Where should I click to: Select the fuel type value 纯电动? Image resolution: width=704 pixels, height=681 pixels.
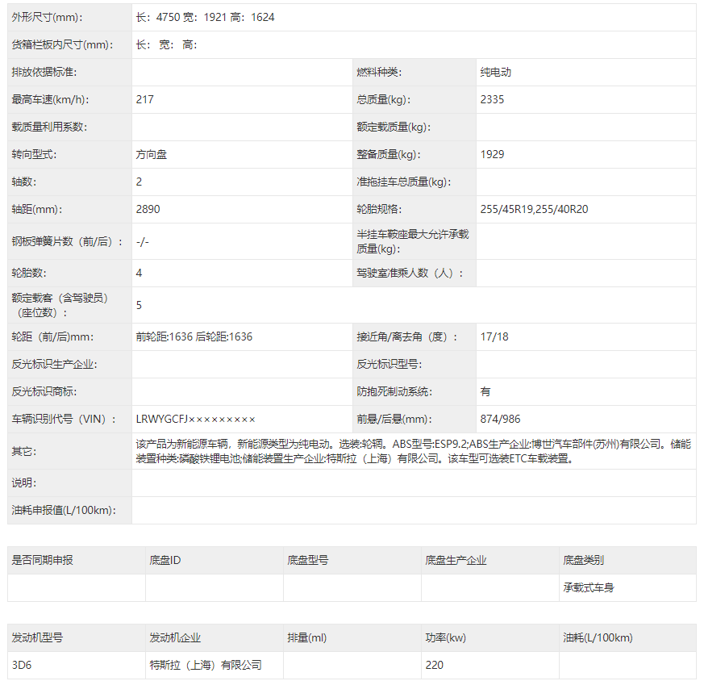coord(495,72)
